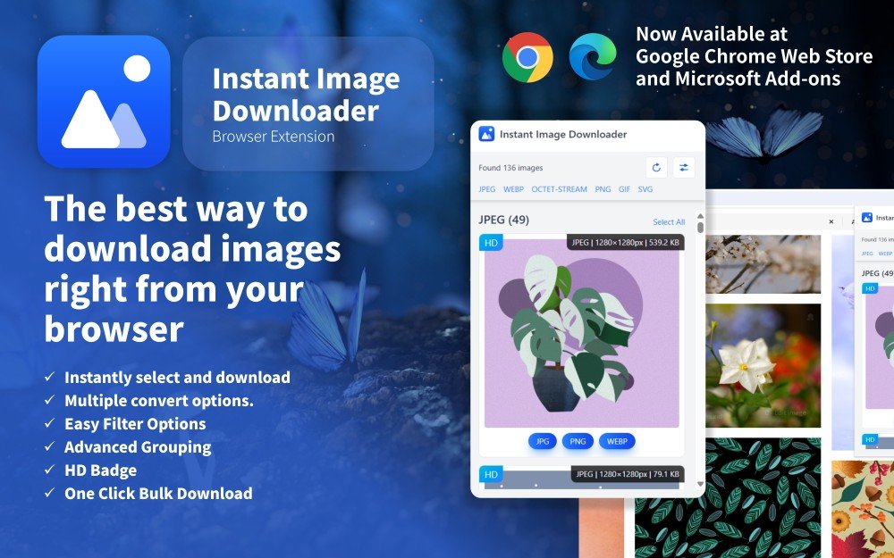Download the plant image as WEBP
Screen dimensions: 894x558
tap(617, 441)
